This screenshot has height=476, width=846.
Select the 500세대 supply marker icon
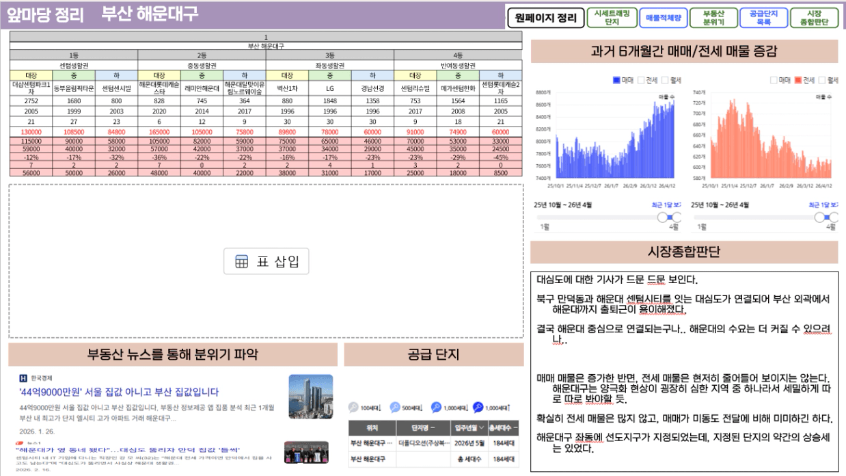(x=395, y=408)
